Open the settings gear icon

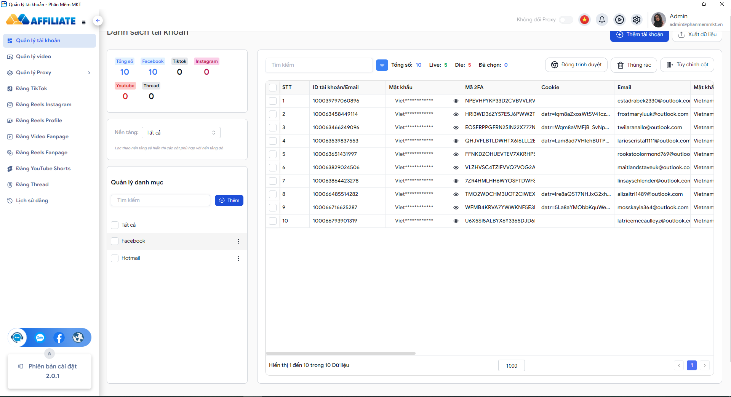(637, 19)
